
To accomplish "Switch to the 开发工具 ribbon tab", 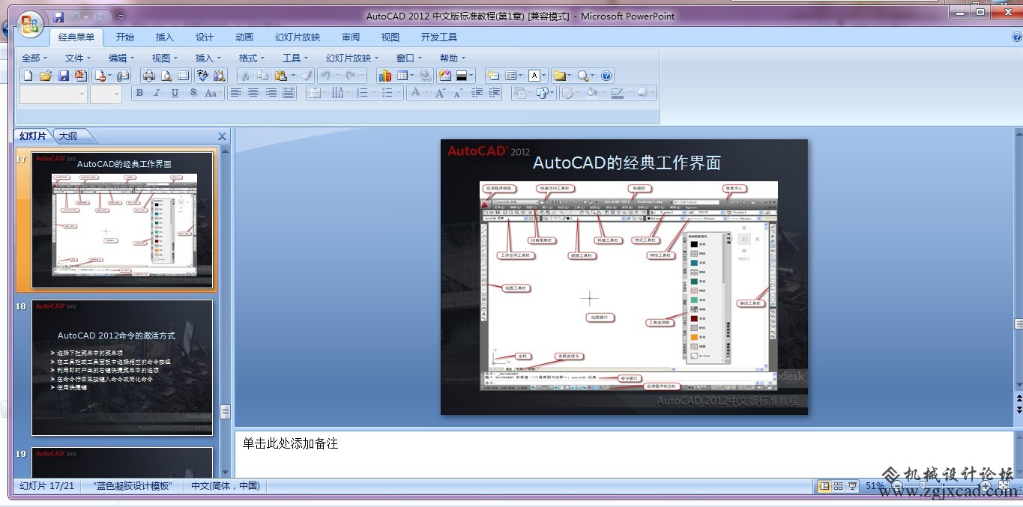I will click(x=439, y=37).
